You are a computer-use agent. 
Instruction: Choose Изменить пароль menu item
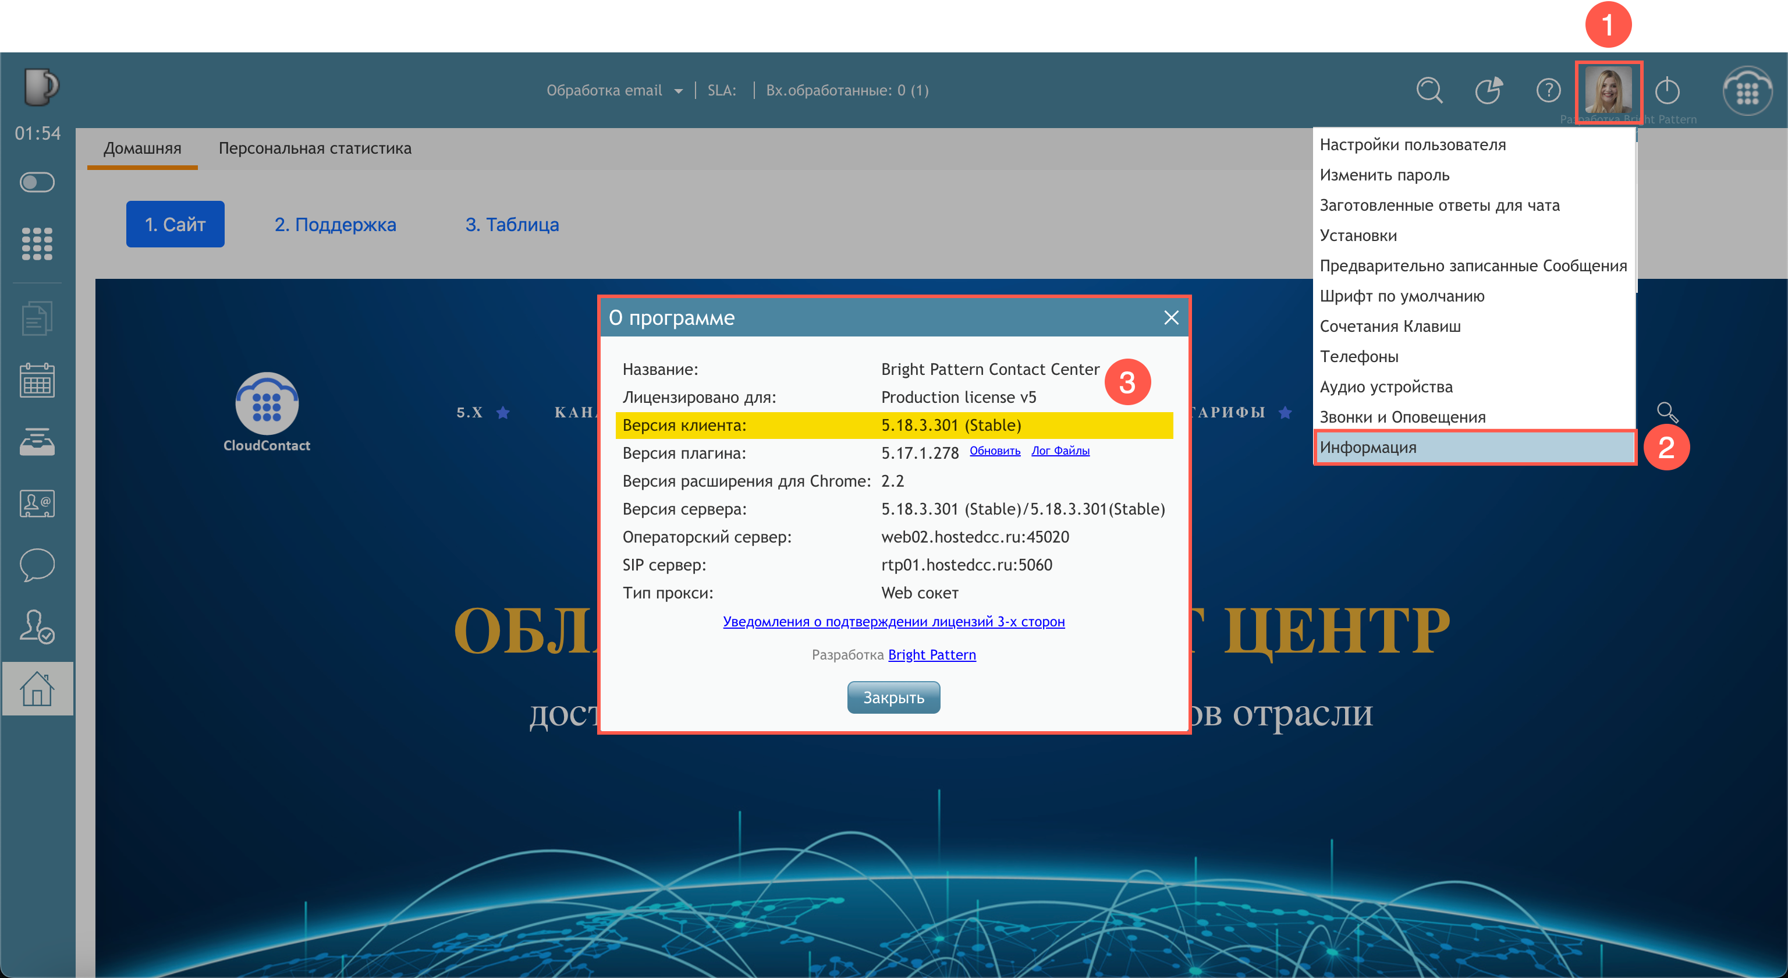click(1384, 175)
